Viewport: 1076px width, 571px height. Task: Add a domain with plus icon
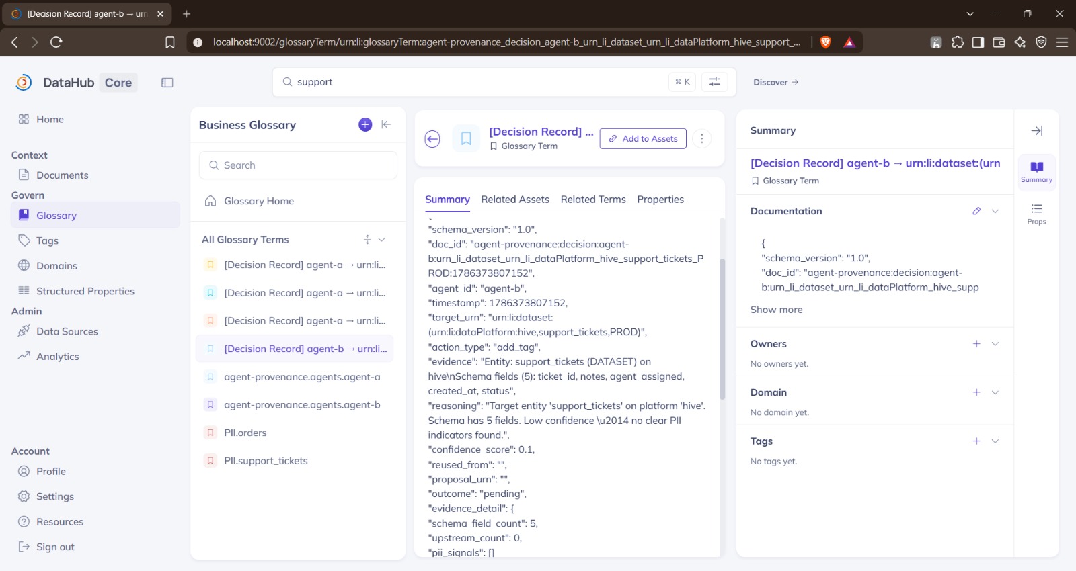point(976,392)
